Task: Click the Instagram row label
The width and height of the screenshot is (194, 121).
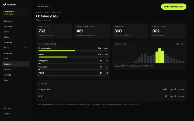Action: [43, 60]
